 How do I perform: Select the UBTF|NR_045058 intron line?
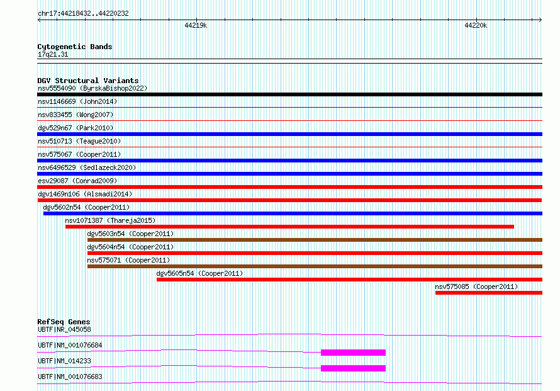(x=289, y=335)
